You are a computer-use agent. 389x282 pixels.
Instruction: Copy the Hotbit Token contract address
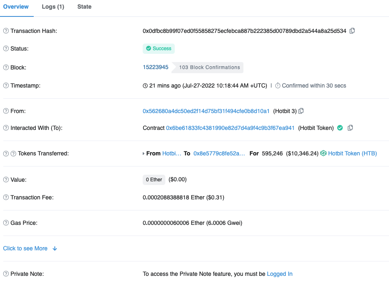click(350, 128)
